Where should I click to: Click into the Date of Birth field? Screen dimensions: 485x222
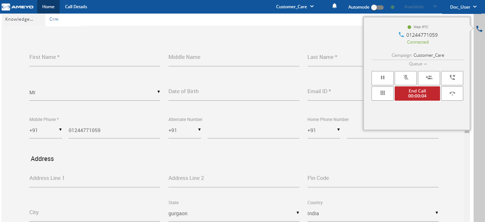233,92
